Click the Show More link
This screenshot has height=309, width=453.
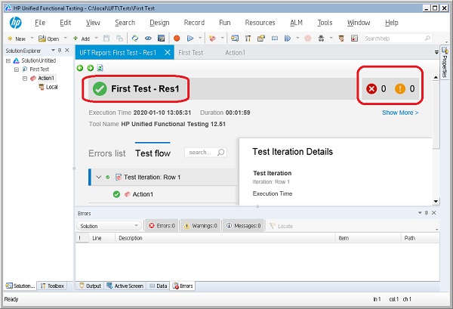pos(400,113)
